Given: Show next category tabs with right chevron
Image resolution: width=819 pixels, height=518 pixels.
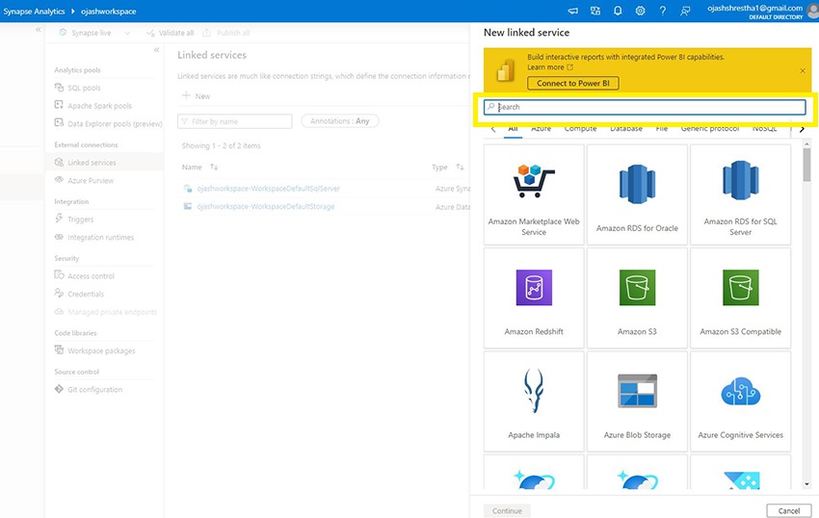Looking at the screenshot, I should [x=803, y=129].
